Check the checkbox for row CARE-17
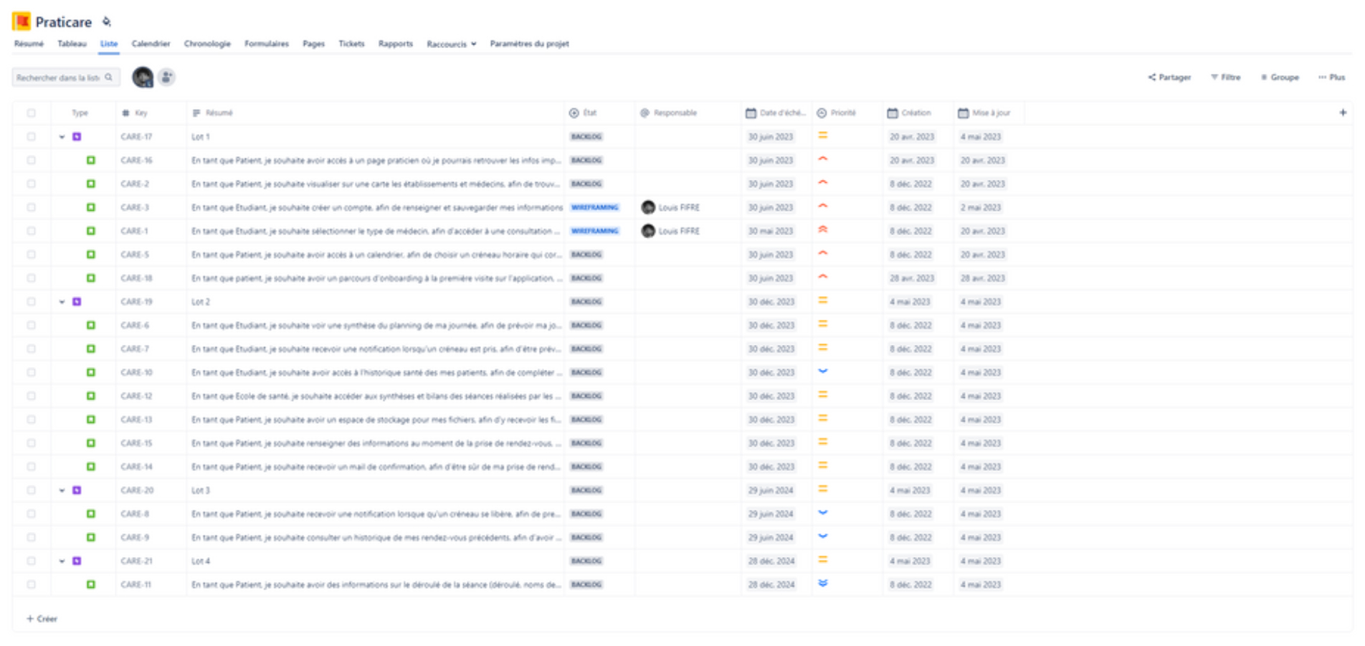This screenshot has height=646, width=1365. tap(31, 136)
